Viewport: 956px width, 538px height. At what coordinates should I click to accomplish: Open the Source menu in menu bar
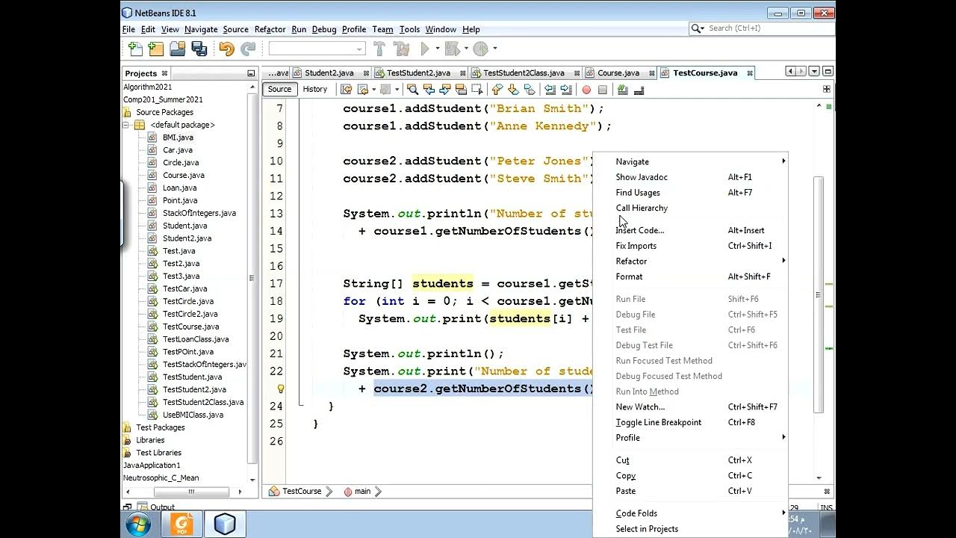click(235, 29)
